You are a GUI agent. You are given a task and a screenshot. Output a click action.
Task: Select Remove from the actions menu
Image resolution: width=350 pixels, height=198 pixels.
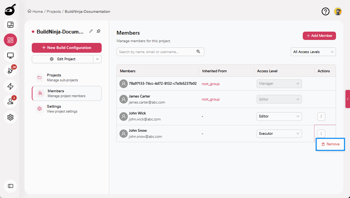point(330,144)
